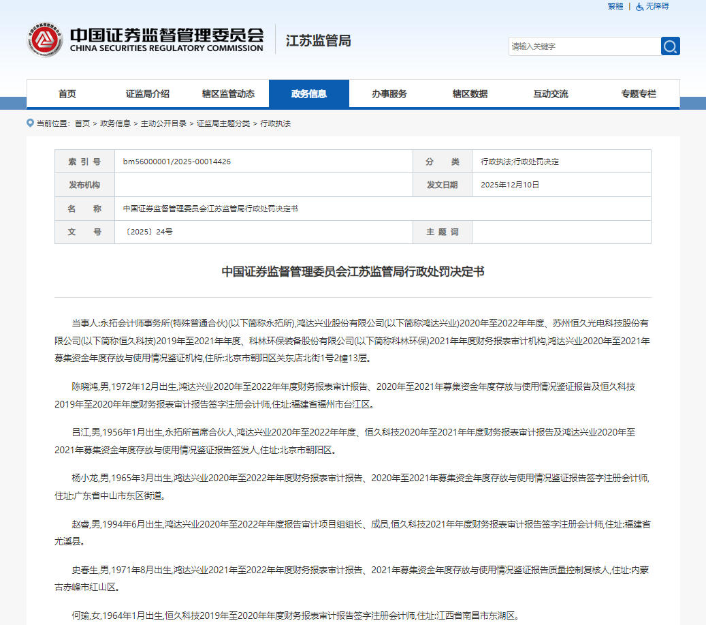
Task: Click the accessibility wheelchair icon
Action: pyautogui.click(x=640, y=6)
